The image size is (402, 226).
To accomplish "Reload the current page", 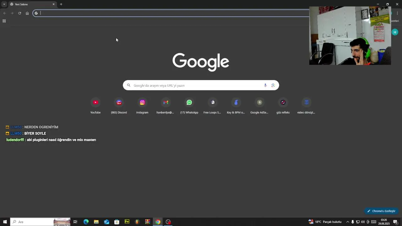I will 19,13.
